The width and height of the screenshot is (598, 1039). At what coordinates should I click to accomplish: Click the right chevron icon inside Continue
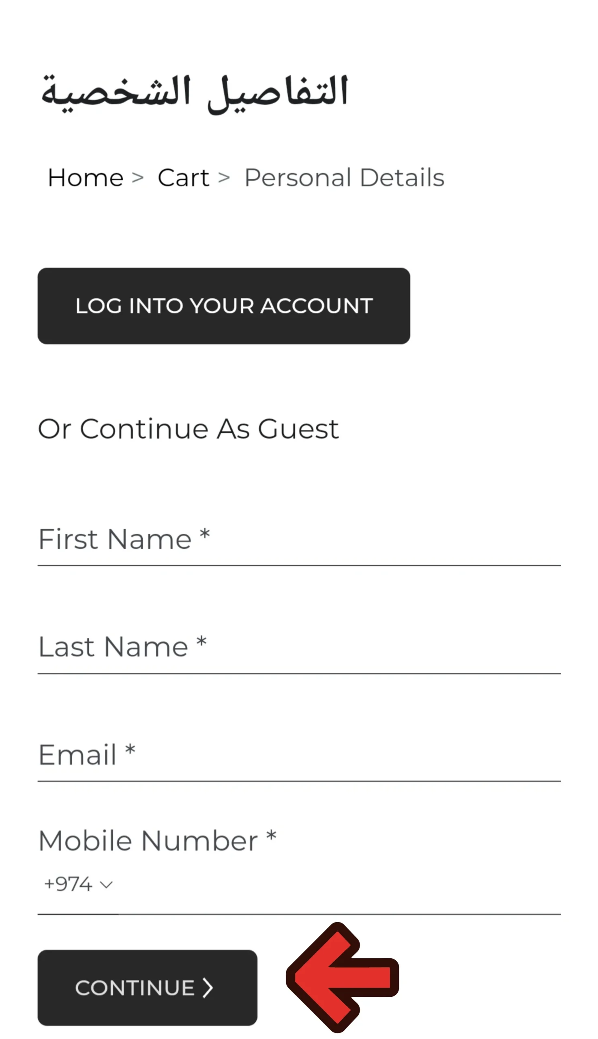(x=208, y=987)
